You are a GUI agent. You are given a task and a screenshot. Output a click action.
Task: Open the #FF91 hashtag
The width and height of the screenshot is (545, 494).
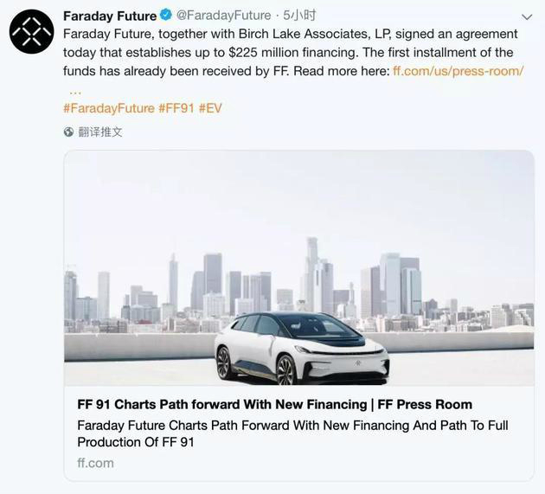(x=176, y=108)
